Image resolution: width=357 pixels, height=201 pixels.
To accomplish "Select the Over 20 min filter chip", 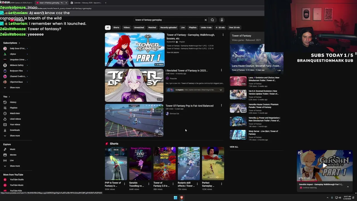I will pos(234,27).
